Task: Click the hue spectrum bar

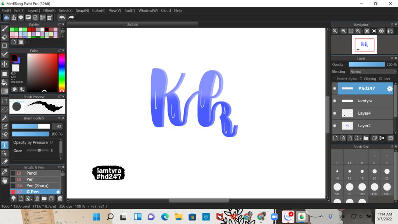Action: coord(62,73)
